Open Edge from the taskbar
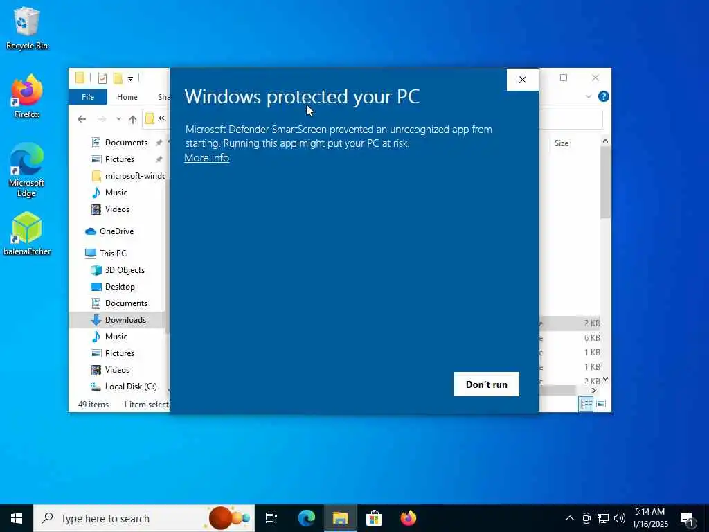709x532 pixels. pos(306,518)
